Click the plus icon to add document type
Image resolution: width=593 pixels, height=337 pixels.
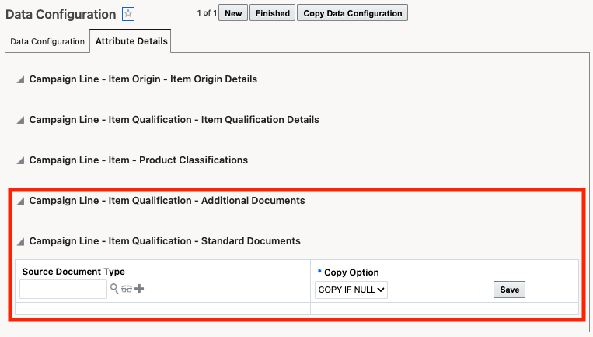click(140, 290)
